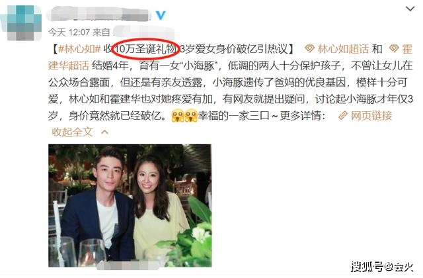Viewport: 423px width, 278px height.
Task: Open the 建华超话 link on second line
Action: [x=69, y=66]
